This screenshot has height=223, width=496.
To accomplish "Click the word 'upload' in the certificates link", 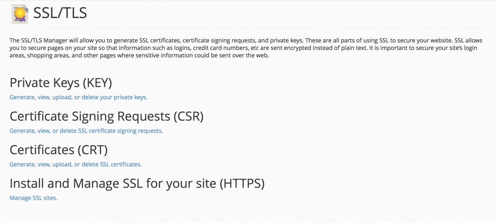I will 62,164.
